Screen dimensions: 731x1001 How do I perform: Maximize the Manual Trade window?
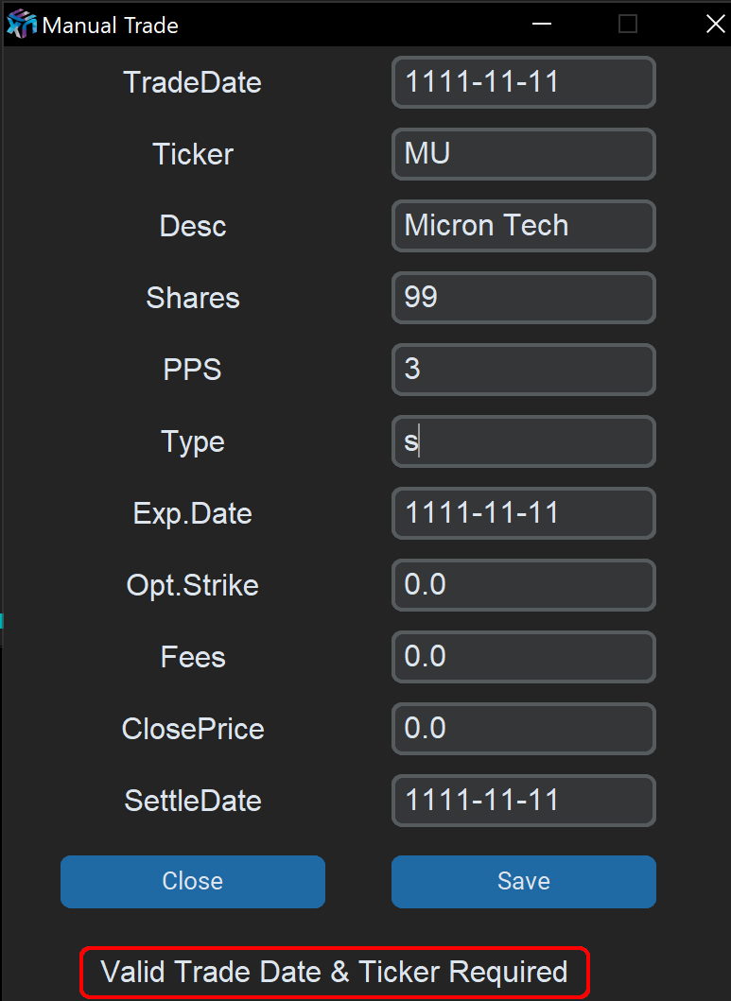pos(628,25)
